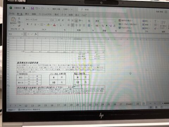
Task: Select the Sheet2 worksheet tab
Action: [129, 104]
